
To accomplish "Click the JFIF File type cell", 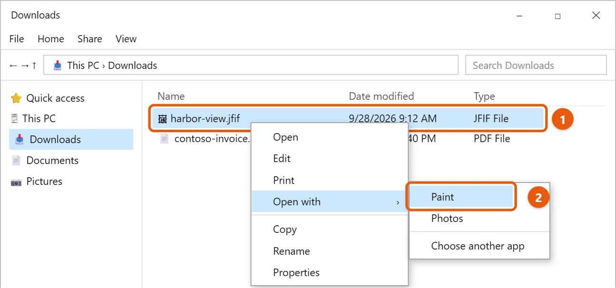I will [491, 119].
